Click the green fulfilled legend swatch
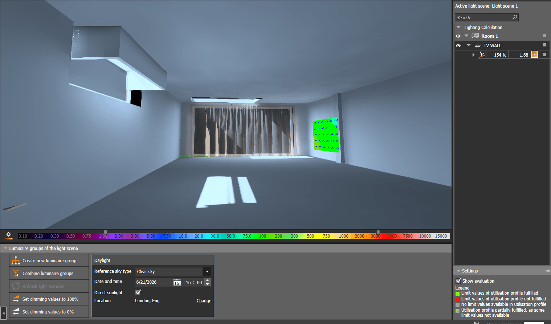The image size is (551, 324). coord(457,294)
